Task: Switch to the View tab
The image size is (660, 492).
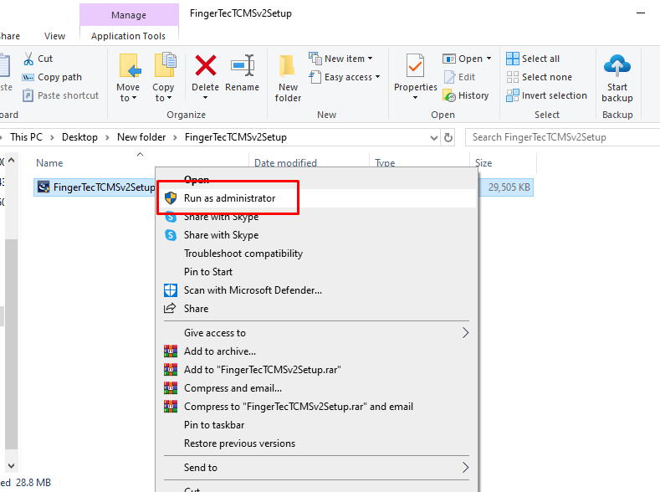Action: tap(54, 36)
